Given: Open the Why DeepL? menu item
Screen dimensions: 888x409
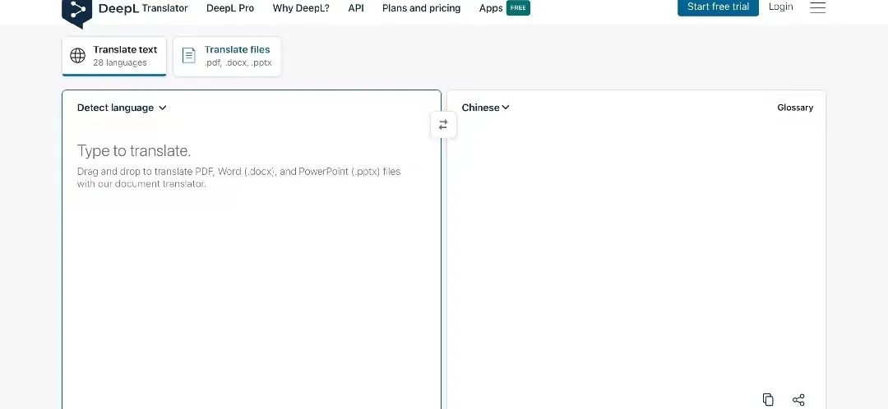Looking at the screenshot, I should [x=301, y=8].
